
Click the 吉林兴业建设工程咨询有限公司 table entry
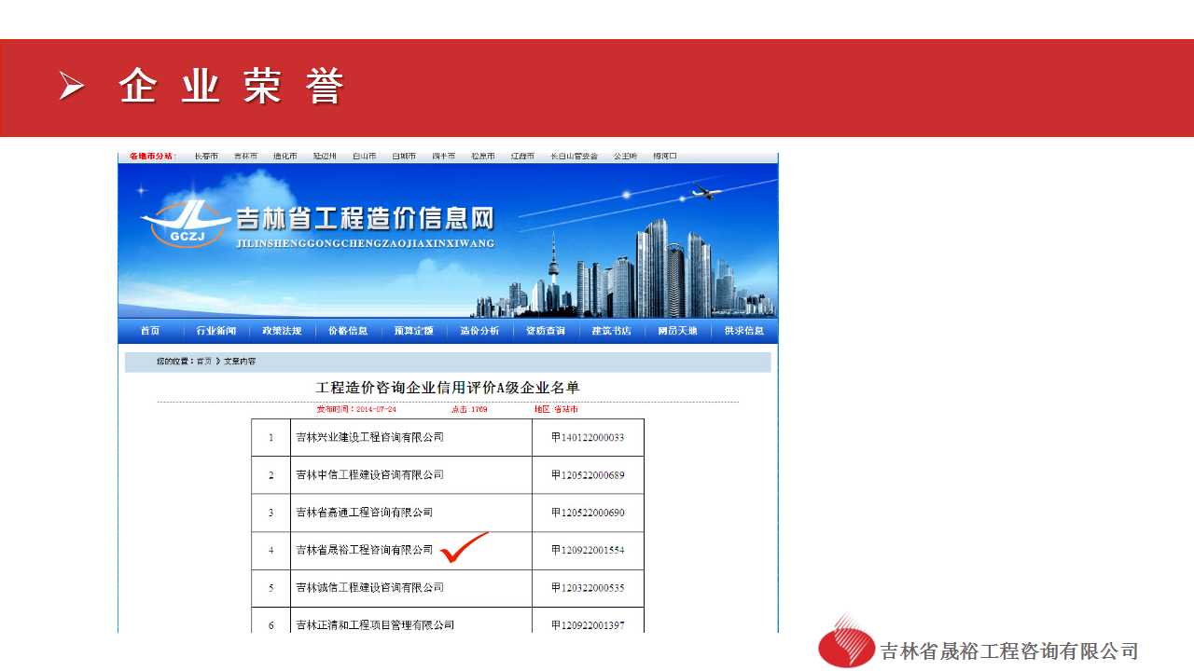(369, 437)
